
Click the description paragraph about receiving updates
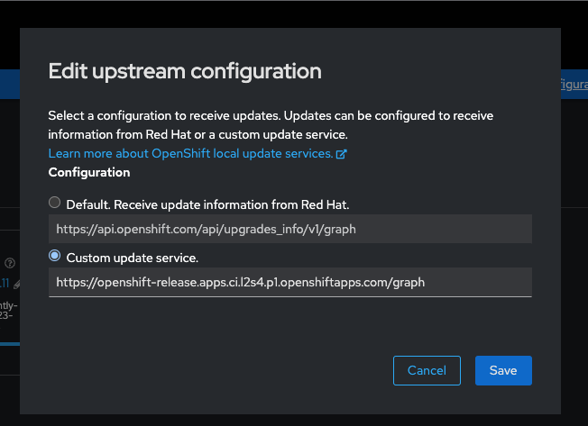coord(271,125)
